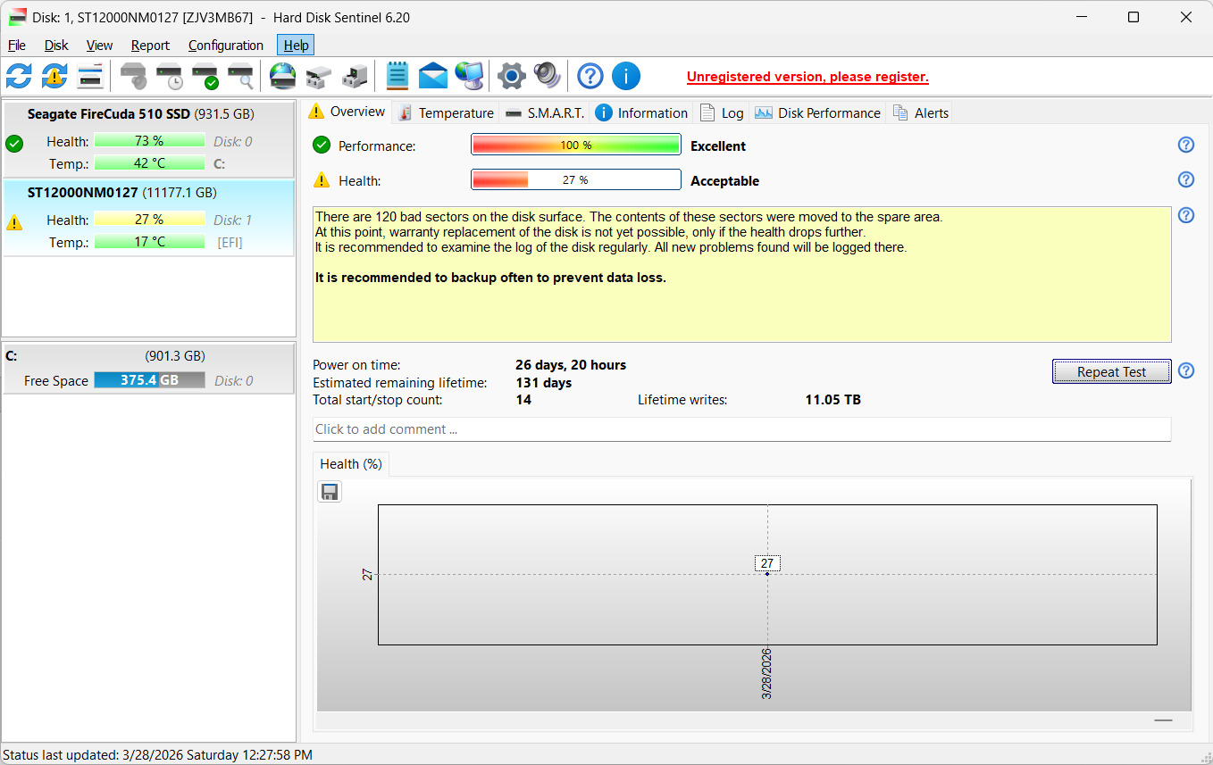This screenshot has height=765, width=1213.
Task: Click the bad sectors status message box
Action: coord(741,274)
